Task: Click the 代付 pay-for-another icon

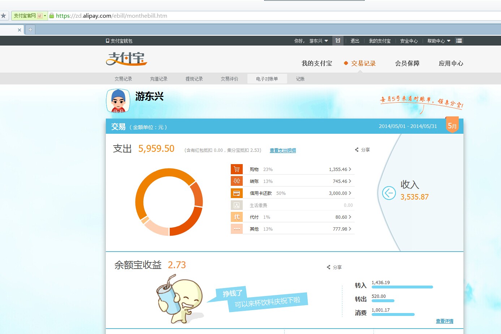Action: coord(237,217)
